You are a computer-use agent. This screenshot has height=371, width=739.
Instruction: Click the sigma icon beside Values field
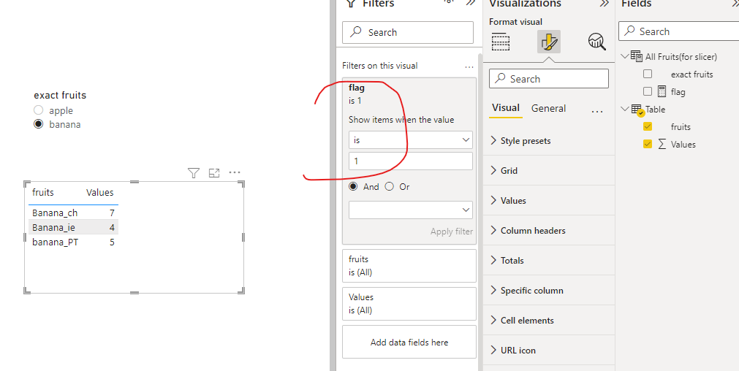click(662, 144)
